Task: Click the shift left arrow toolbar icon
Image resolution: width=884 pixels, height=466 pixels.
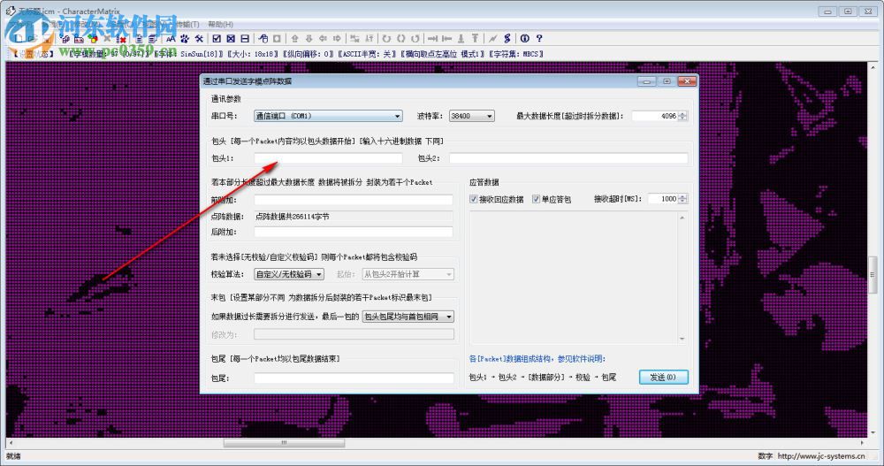Action: 323,38
